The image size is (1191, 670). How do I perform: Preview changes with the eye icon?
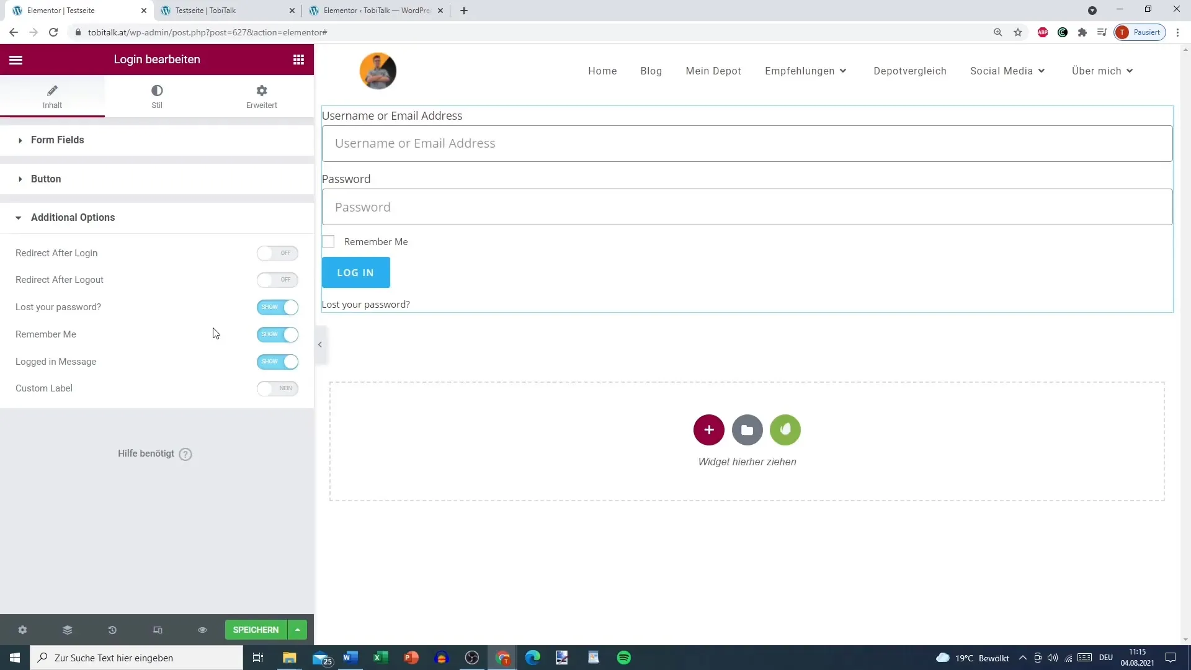[202, 630]
